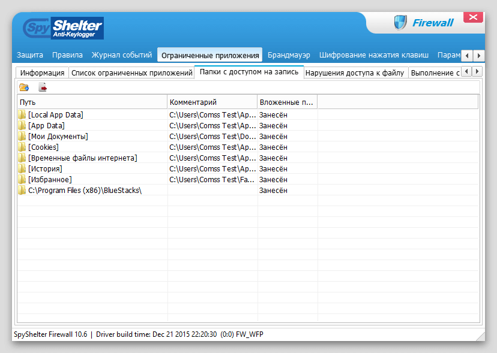Select C:\Program Files (x86)\BlueStacks\ entry
Viewport: 497px width, 353px height.
tap(85, 190)
